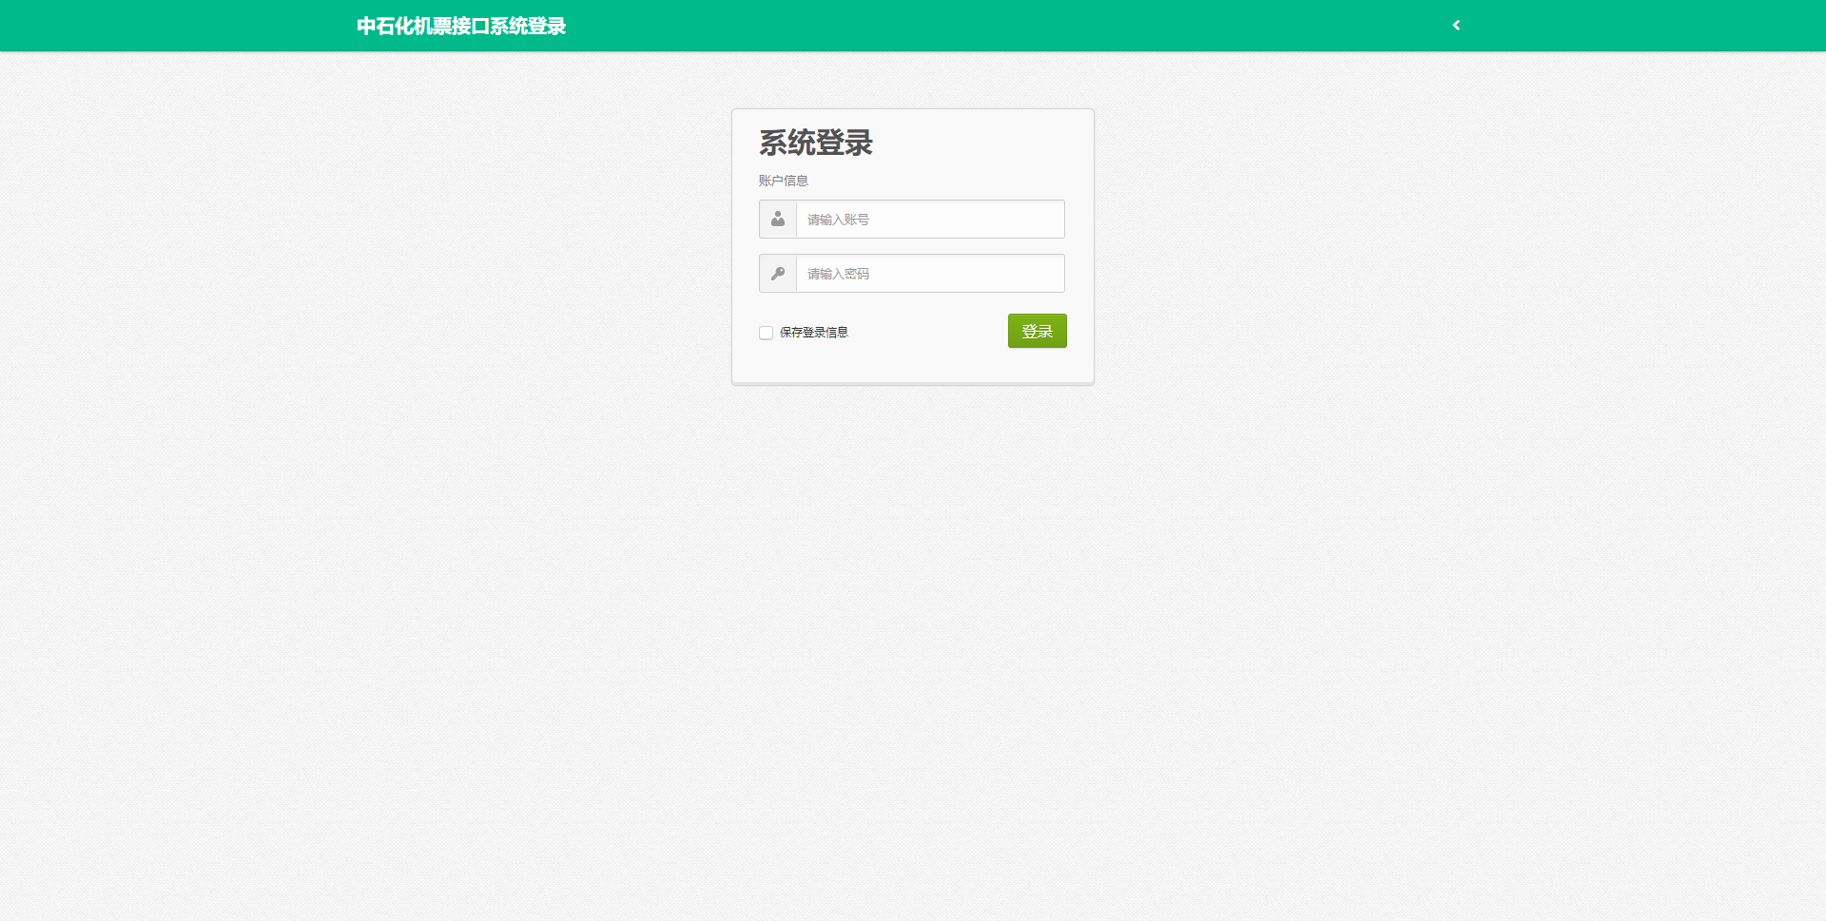Click the back chevron in header
Screen dimensions: 1826x921
pos(1456,26)
